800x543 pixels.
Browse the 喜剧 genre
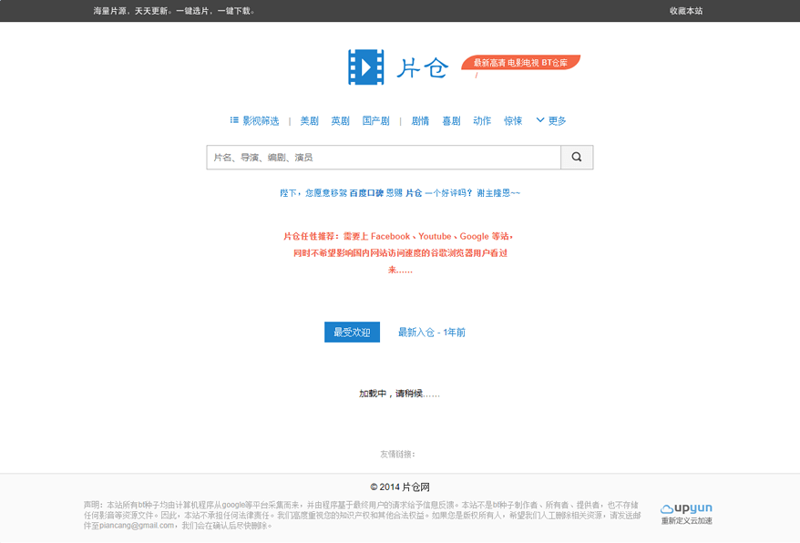(x=451, y=121)
